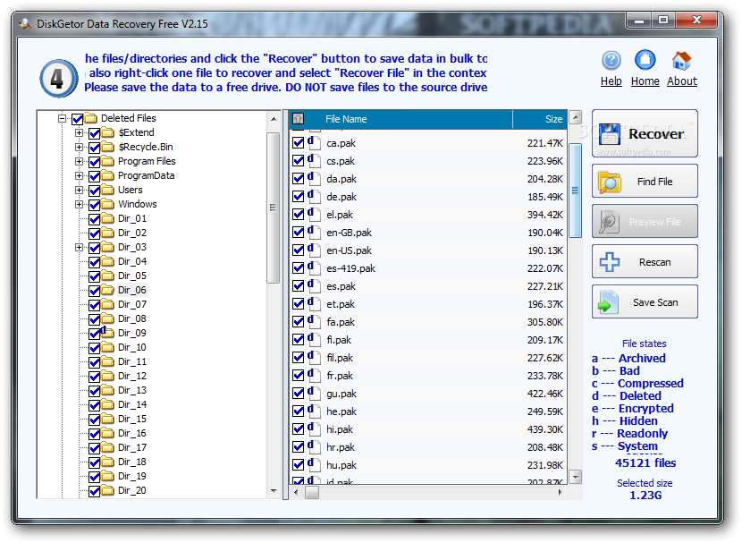The height and width of the screenshot is (543, 742).
Task: Expand the ProgramData node
Action: point(79,175)
